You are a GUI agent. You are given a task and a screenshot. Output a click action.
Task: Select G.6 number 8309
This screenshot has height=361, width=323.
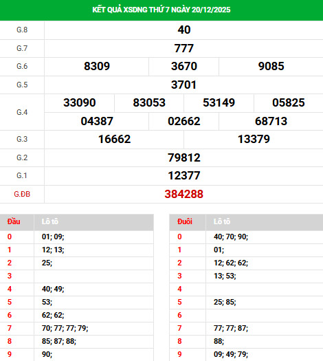[97, 66]
